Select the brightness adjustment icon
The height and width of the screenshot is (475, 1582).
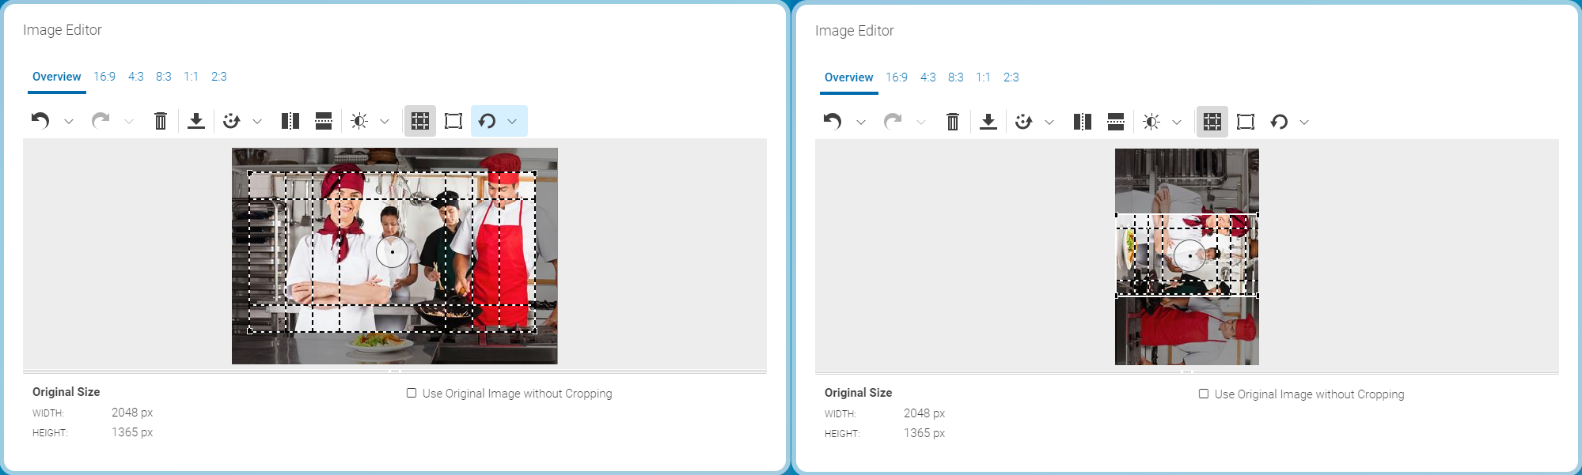(x=360, y=121)
